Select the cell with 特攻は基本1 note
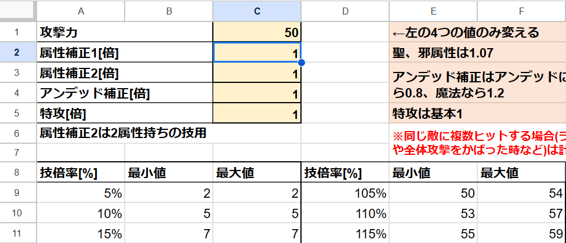 coord(478,113)
